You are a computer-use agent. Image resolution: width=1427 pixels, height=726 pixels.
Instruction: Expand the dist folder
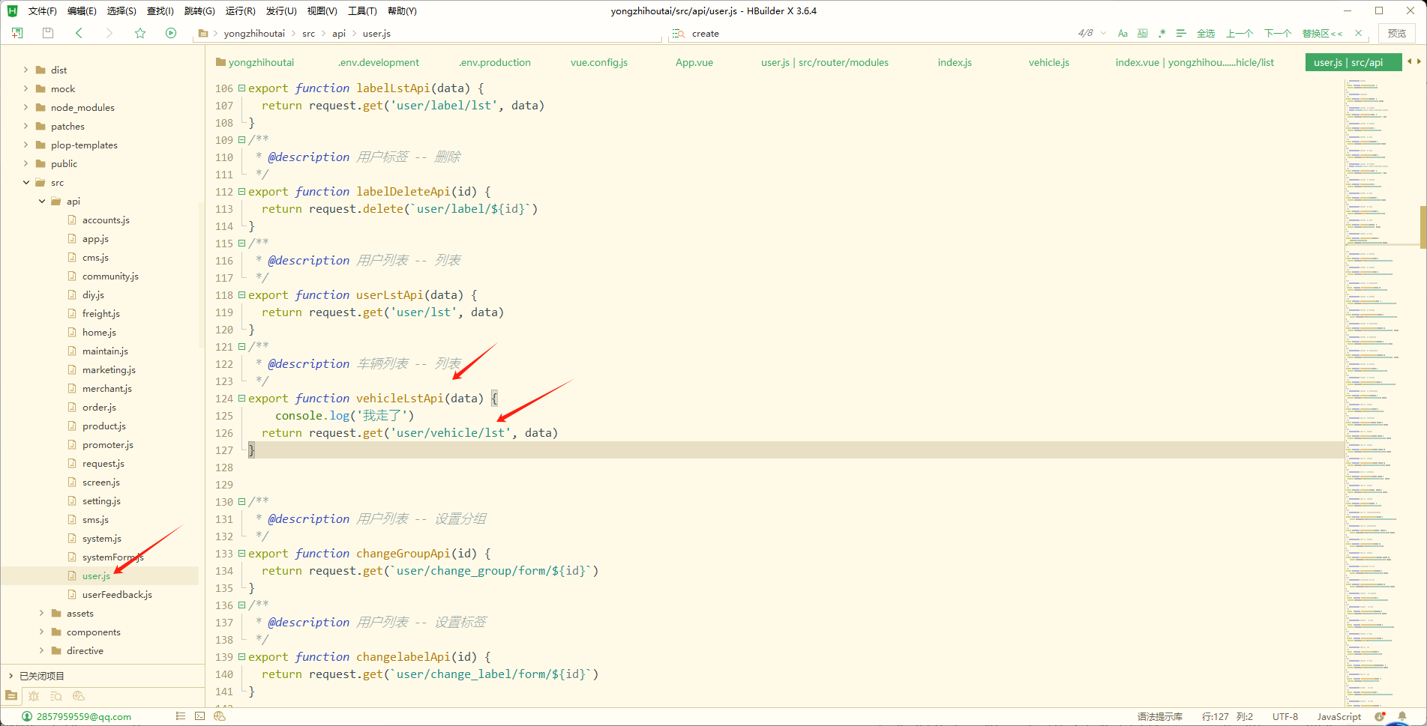25,70
